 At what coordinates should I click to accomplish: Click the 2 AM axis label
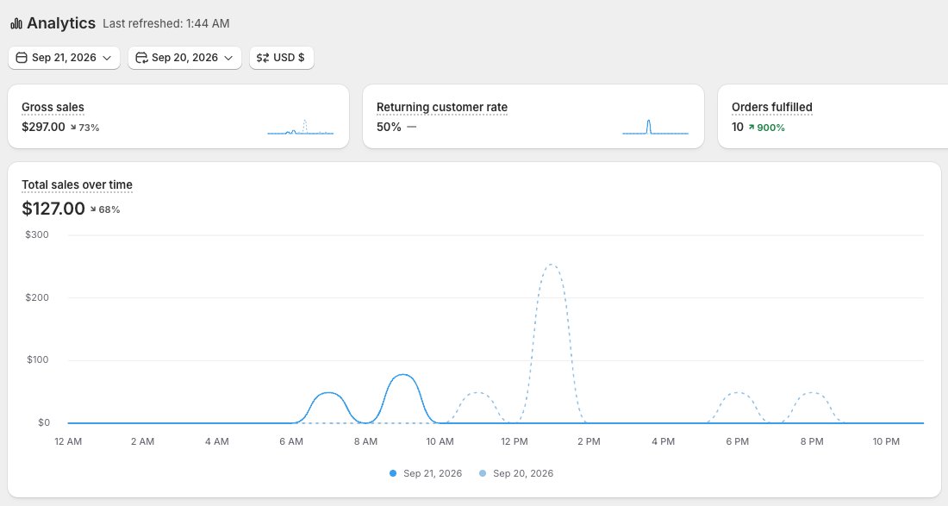point(142,441)
